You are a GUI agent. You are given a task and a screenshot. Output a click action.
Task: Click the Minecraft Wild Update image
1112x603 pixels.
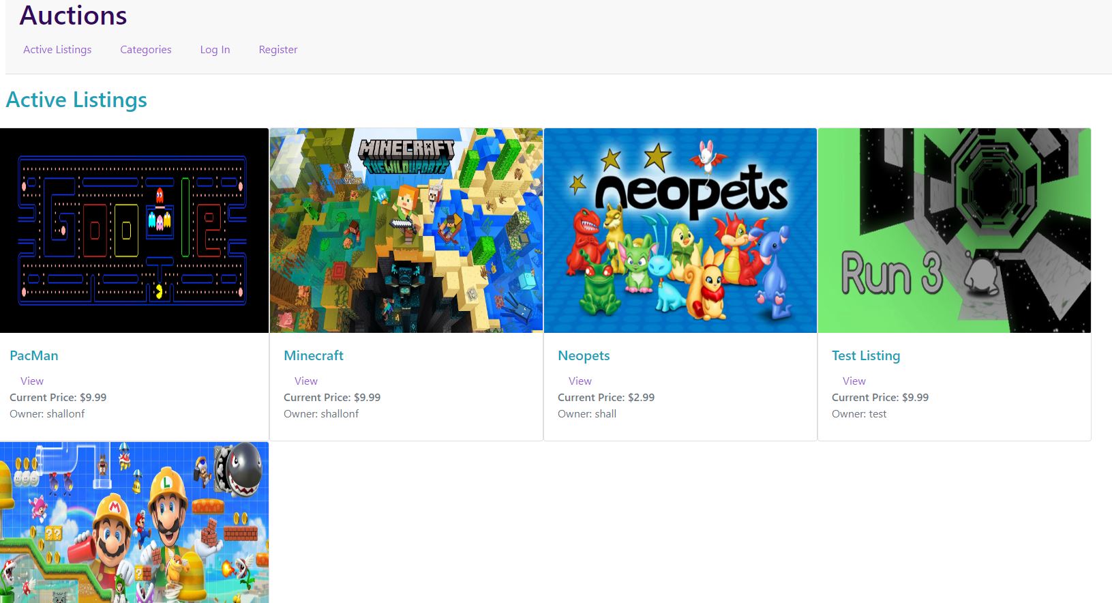pyautogui.click(x=406, y=231)
